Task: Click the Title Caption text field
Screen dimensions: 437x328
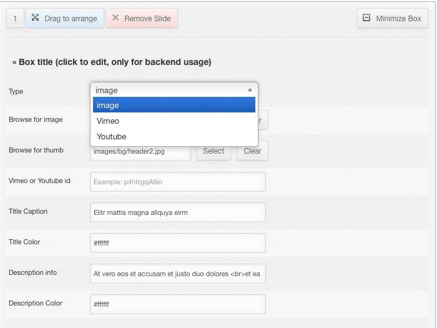Action: click(x=177, y=212)
